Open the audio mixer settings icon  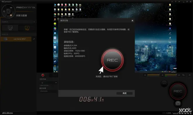184,75
